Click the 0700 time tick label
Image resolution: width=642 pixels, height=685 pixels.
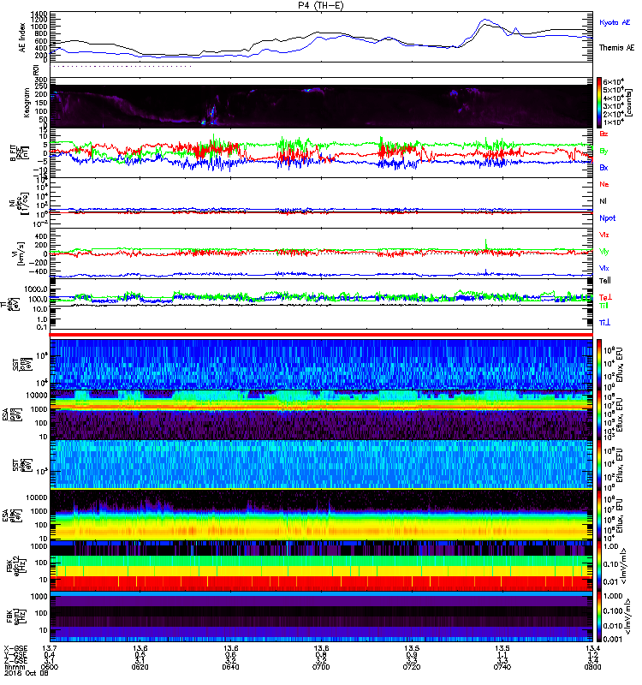click(x=321, y=667)
